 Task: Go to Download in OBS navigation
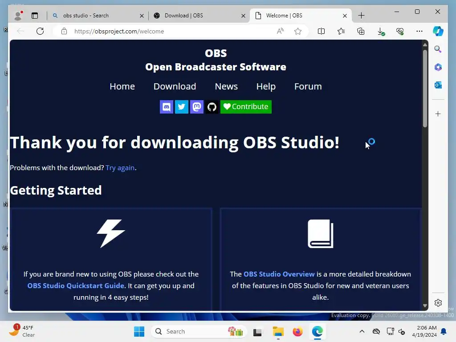coord(175,86)
